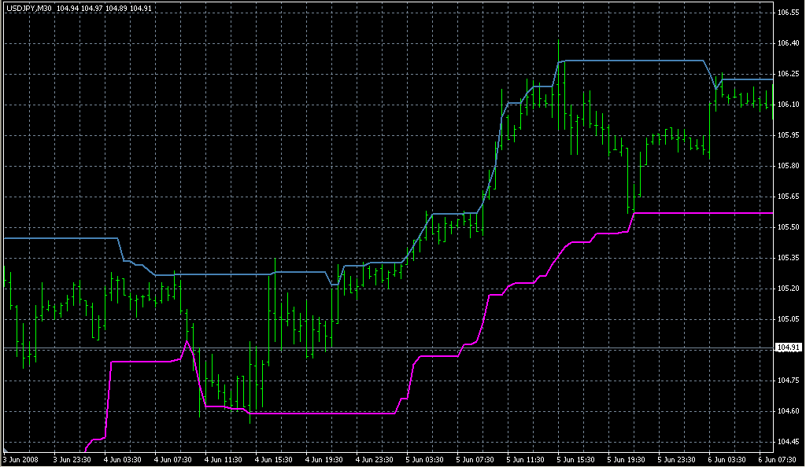The width and height of the screenshot is (806, 467).
Task: Click the 3 Jun 2008 date label
Action: [x=20, y=459]
